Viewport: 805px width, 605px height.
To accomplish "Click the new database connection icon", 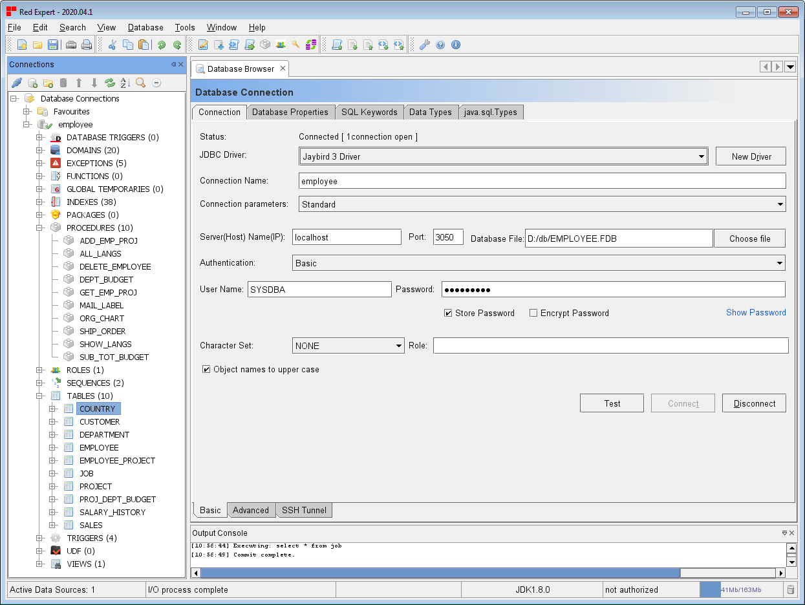I will click(32, 83).
